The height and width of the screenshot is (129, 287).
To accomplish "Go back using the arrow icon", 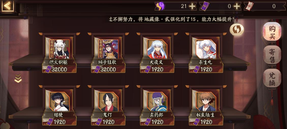I will (7, 6).
